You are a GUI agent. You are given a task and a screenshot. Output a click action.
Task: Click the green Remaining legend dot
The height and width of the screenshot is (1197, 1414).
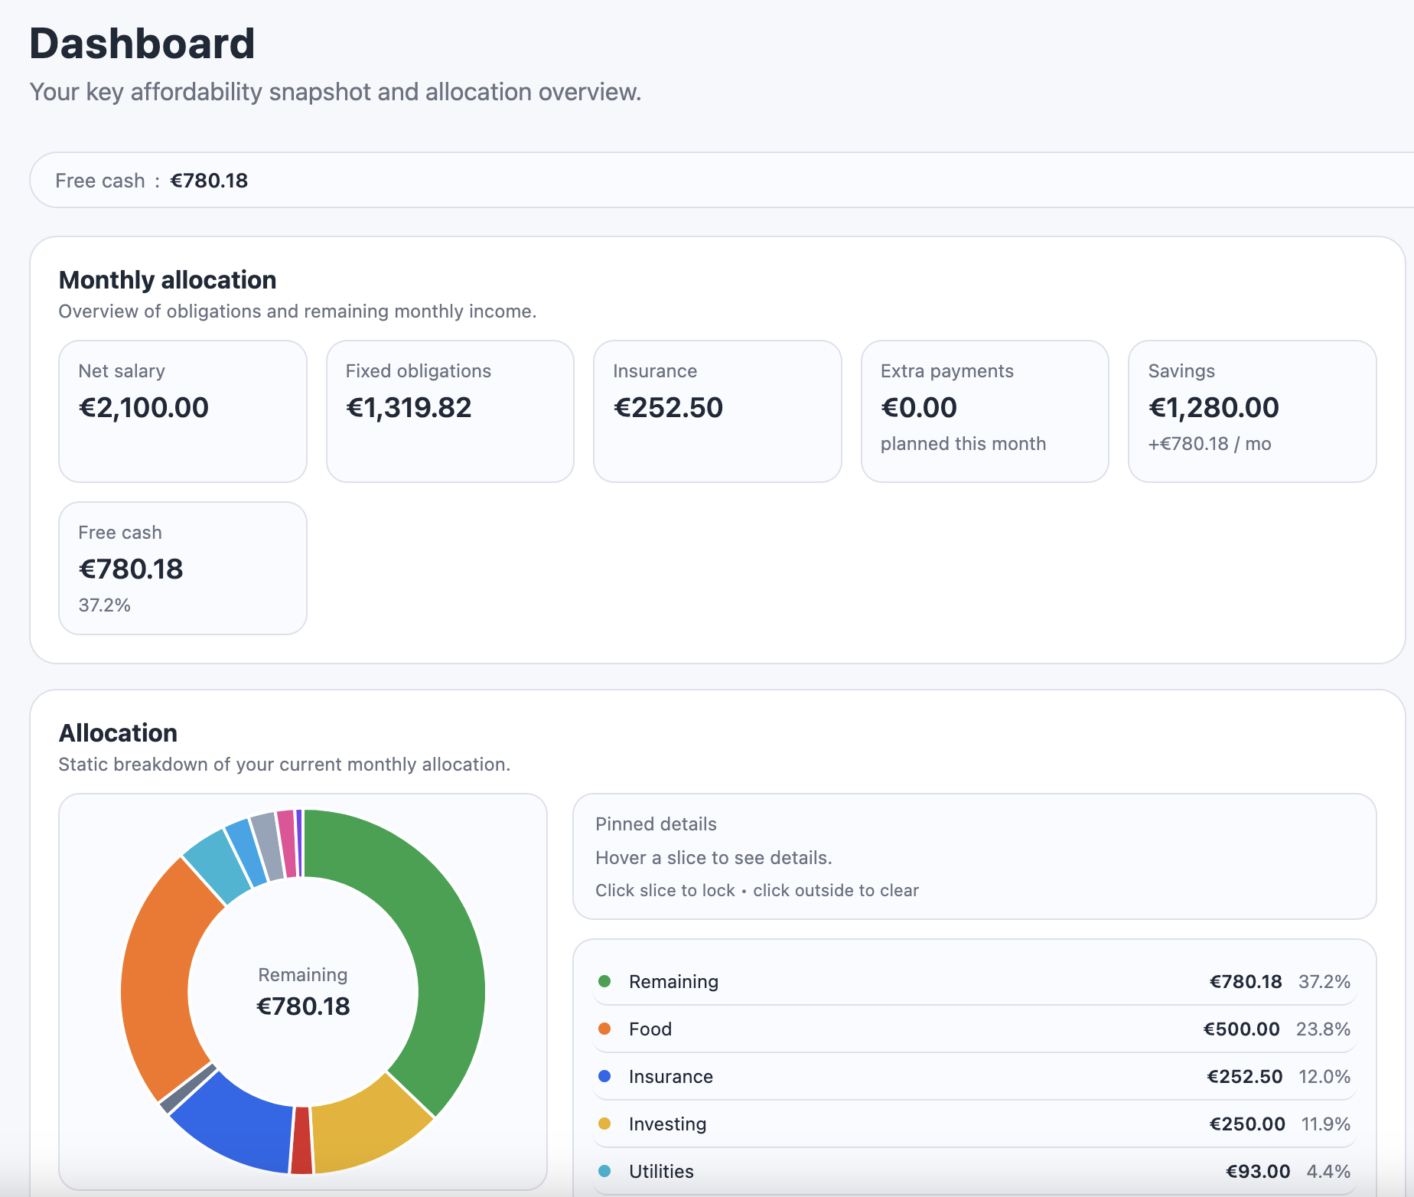click(605, 981)
